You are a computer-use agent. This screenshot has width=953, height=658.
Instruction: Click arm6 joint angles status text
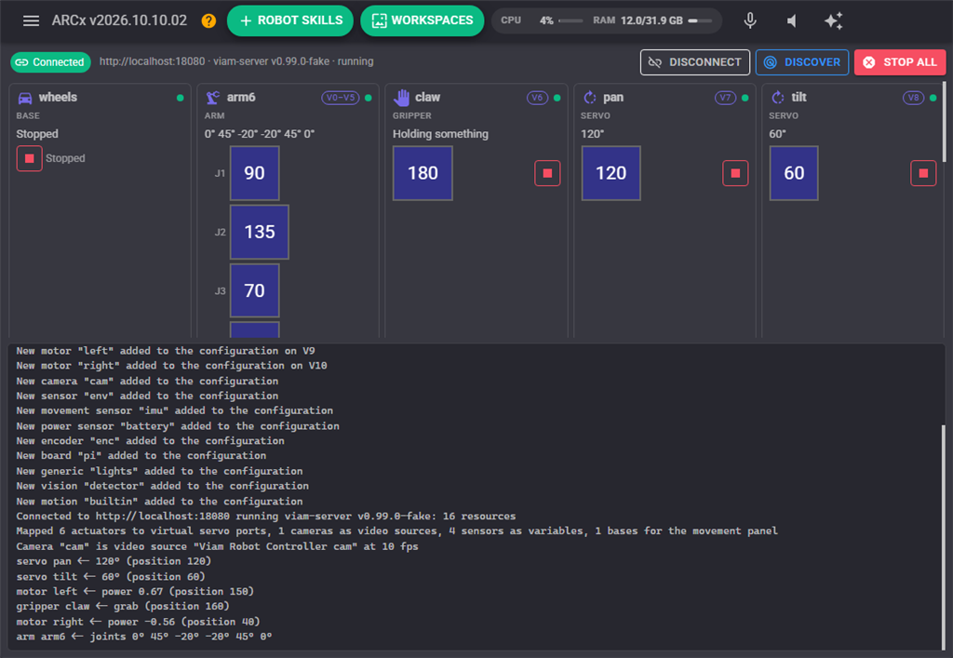point(260,134)
